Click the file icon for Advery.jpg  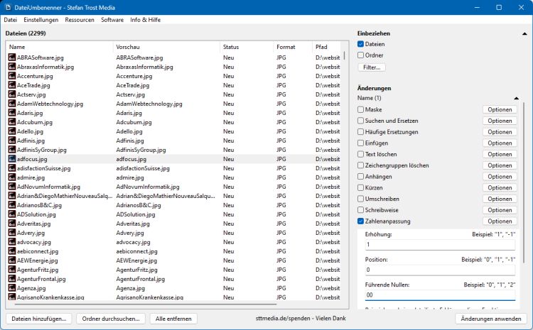(12, 233)
